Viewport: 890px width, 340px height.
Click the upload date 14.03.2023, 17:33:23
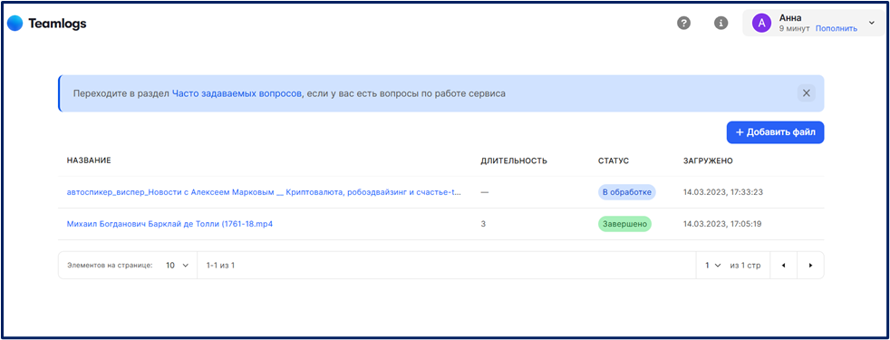pyautogui.click(x=722, y=192)
